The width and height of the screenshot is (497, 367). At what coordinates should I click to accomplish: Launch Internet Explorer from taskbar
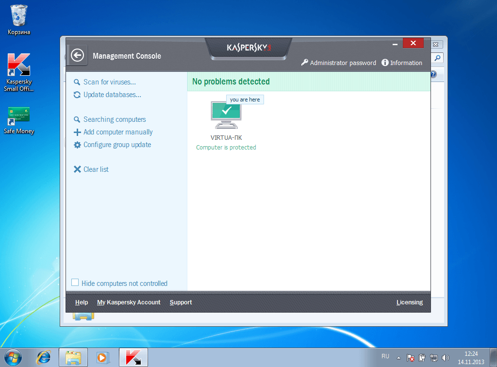point(43,357)
